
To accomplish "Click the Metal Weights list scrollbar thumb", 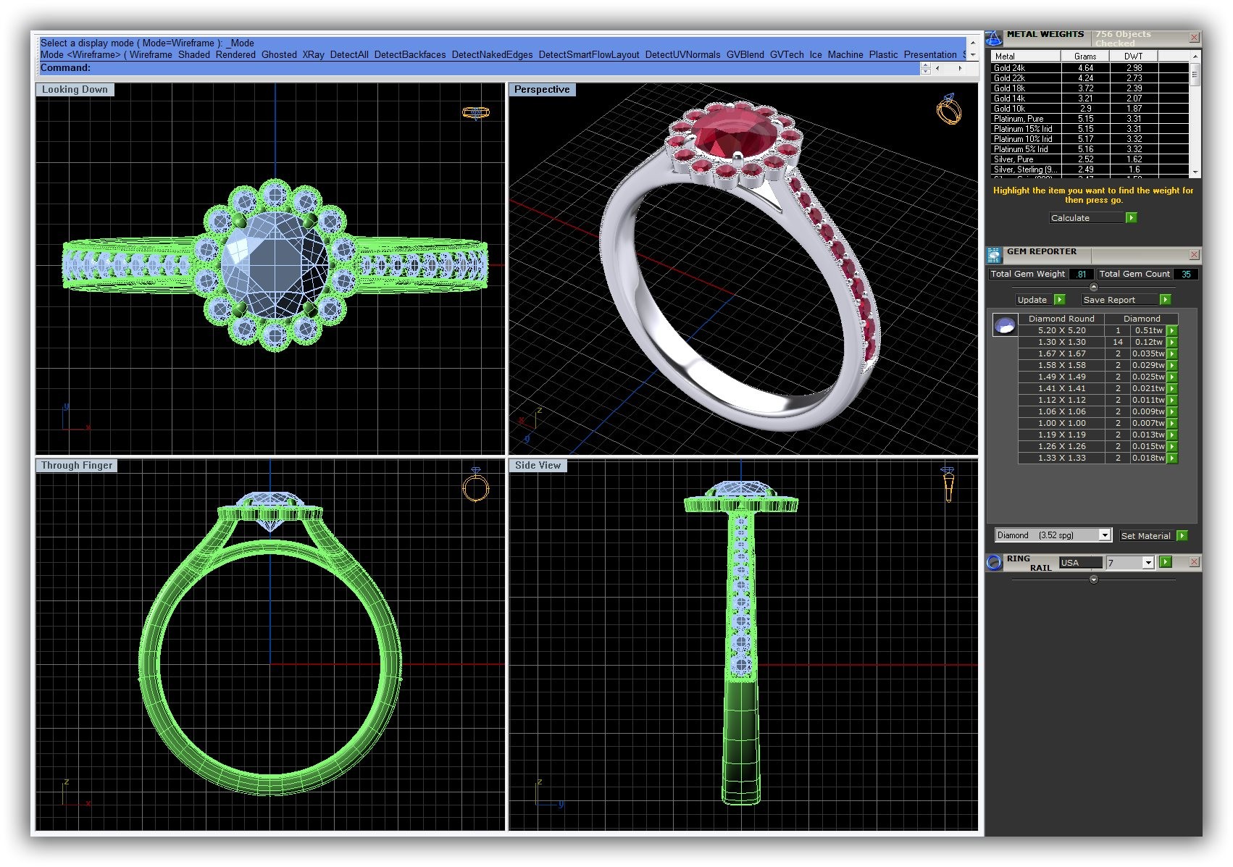I will (1195, 75).
